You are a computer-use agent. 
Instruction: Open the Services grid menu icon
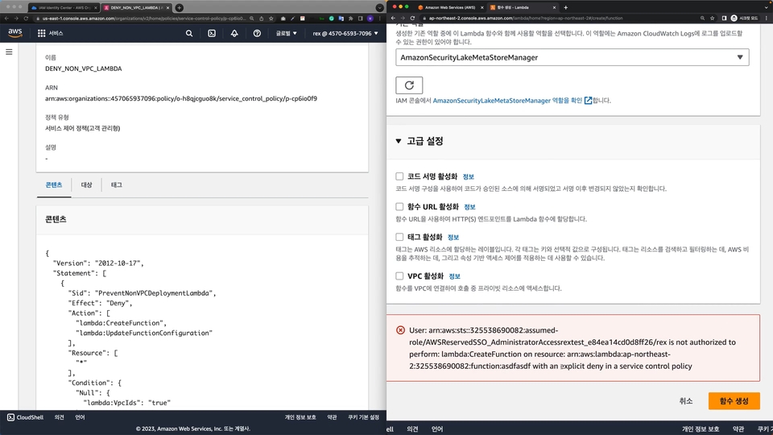coord(41,33)
